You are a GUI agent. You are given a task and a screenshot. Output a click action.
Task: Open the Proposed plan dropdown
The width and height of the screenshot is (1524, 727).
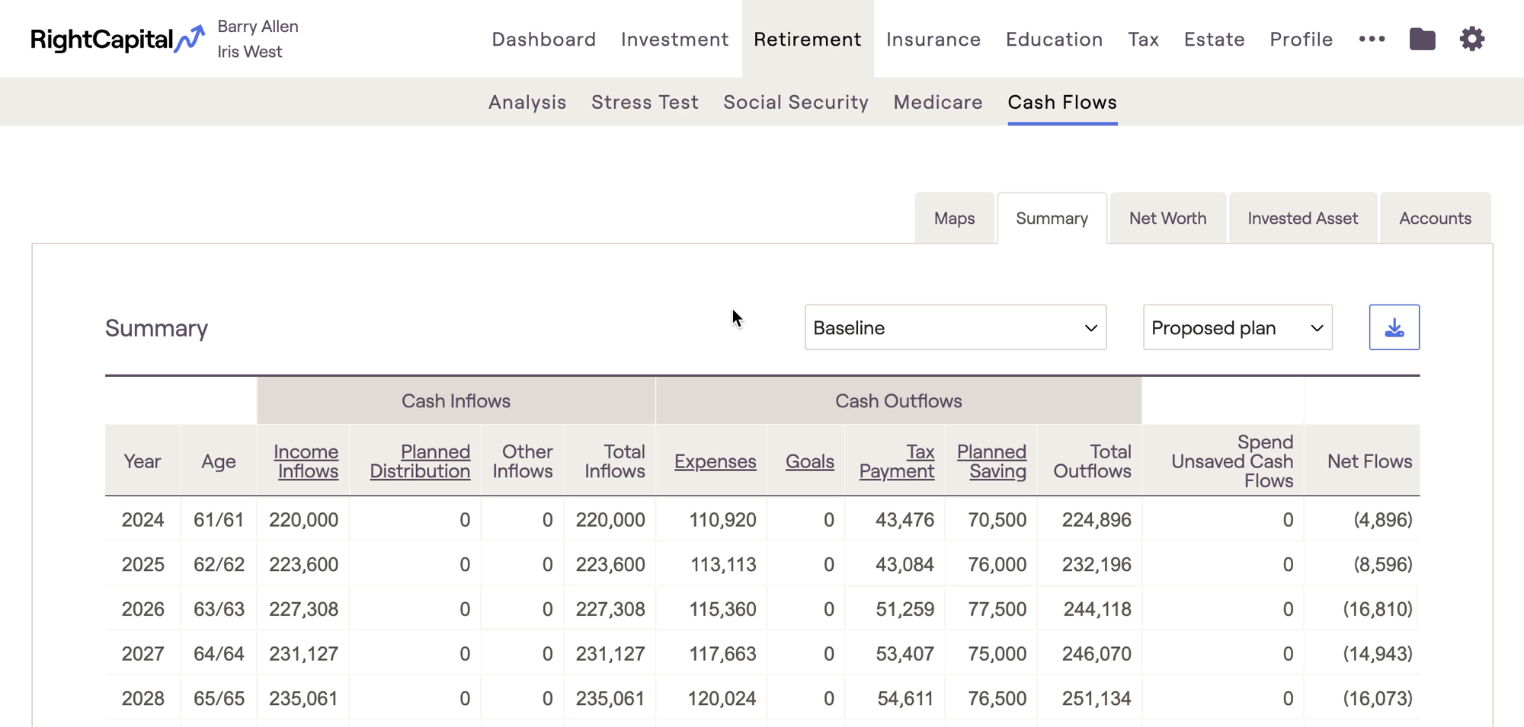(1237, 327)
